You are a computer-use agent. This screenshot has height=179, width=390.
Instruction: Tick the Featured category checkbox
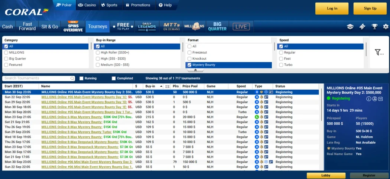[x=6, y=65]
